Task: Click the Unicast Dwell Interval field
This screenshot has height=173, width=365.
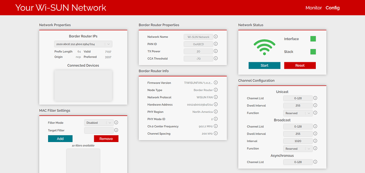Action: click(x=298, y=106)
